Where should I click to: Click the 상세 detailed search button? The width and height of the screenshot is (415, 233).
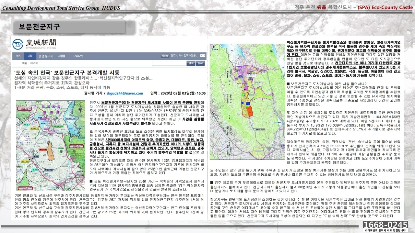[200, 63]
